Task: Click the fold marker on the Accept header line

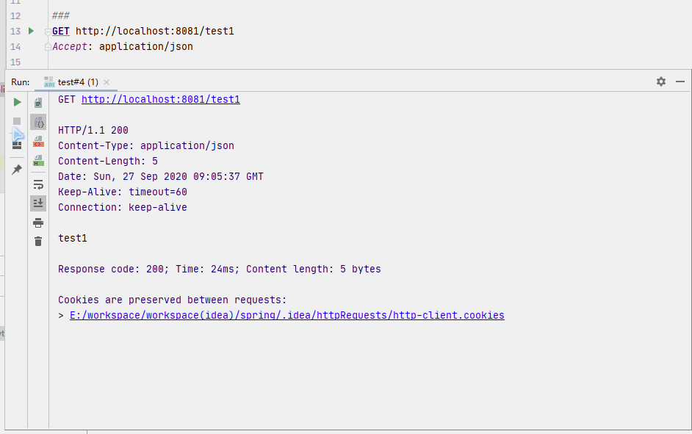Action: [x=48, y=47]
